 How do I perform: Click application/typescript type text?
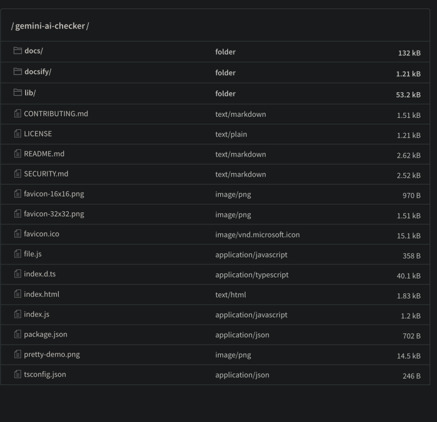click(x=252, y=275)
